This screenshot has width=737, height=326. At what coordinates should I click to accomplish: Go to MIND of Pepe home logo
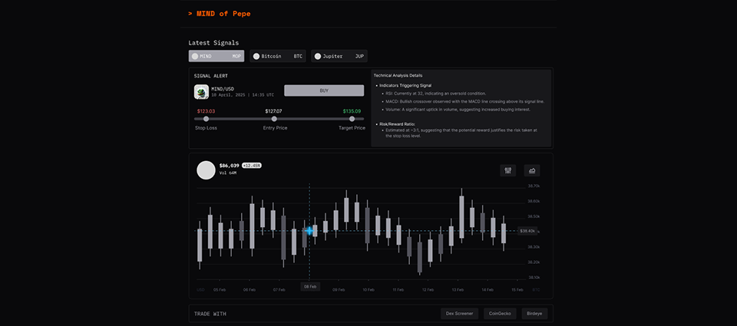point(220,14)
